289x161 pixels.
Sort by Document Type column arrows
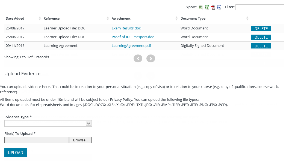point(247,19)
